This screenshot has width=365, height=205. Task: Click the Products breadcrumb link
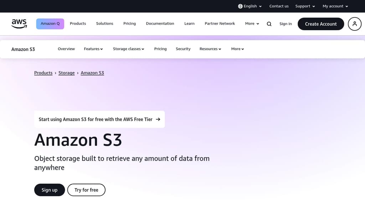(43, 73)
